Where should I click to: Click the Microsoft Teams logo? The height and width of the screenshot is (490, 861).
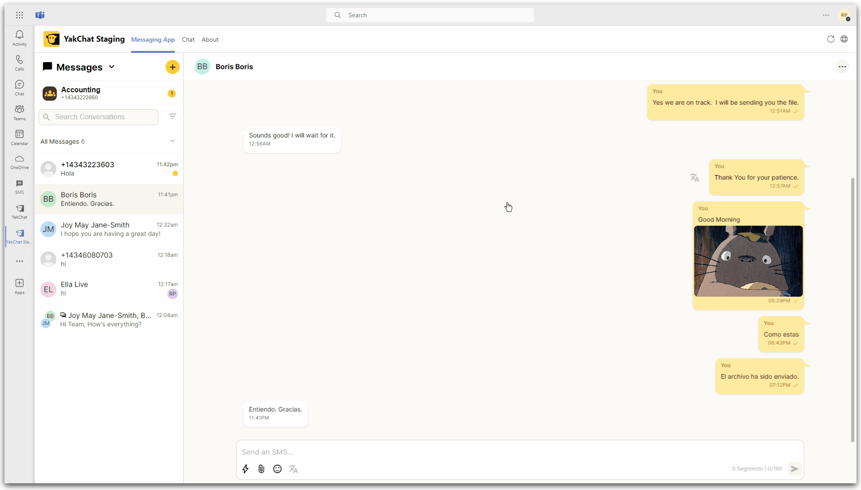(40, 15)
